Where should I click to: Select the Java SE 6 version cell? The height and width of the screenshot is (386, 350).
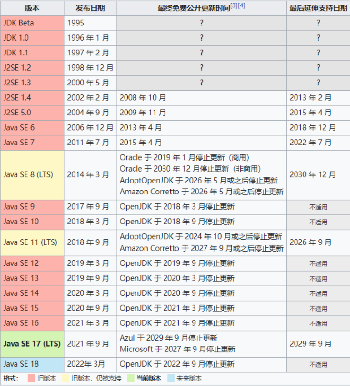pos(32,128)
